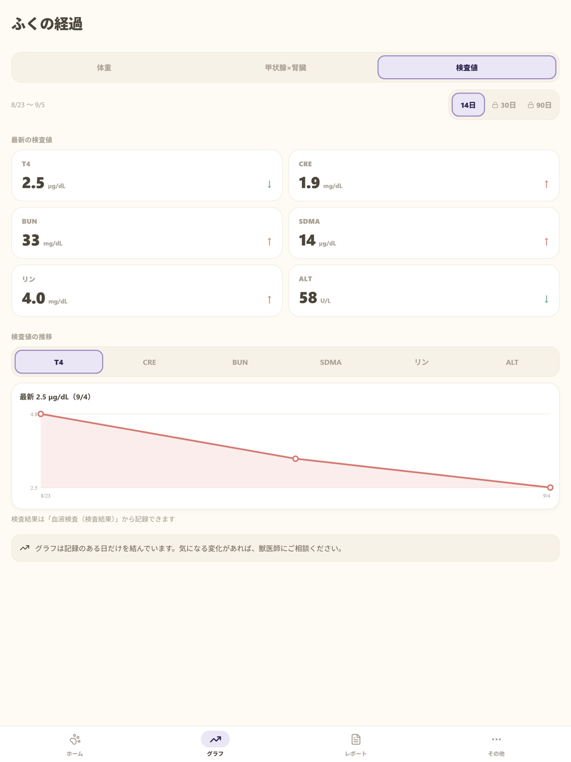Click the 9/4 x-axis label

pos(547,496)
